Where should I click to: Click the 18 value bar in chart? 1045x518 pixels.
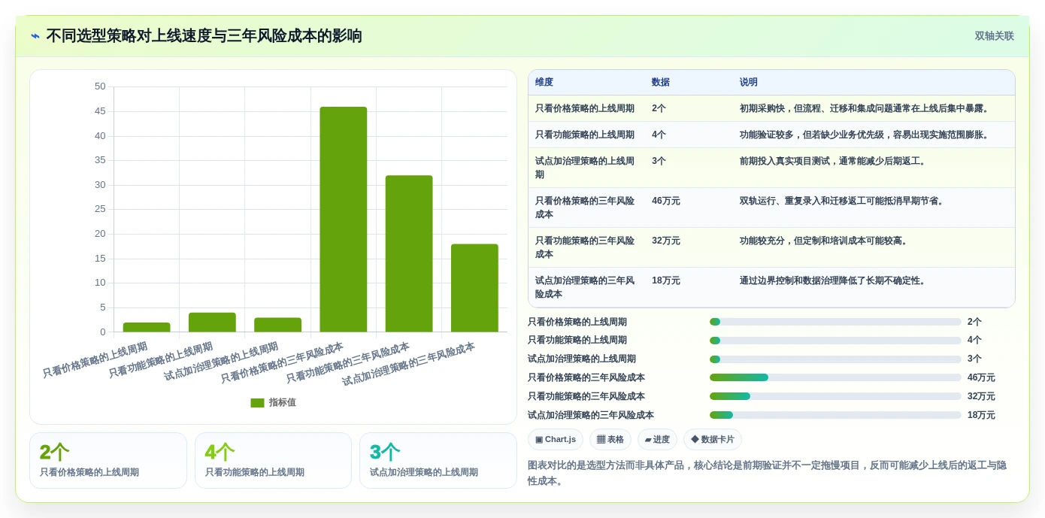click(474, 288)
